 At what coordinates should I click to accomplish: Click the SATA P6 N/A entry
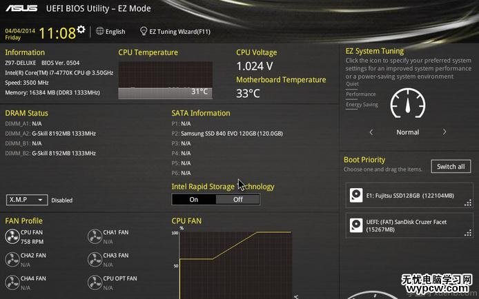pos(181,173)
